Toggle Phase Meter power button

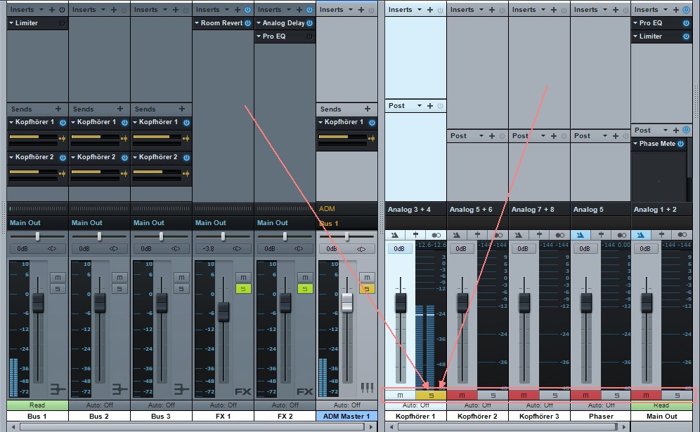click(x=681, y=143)
